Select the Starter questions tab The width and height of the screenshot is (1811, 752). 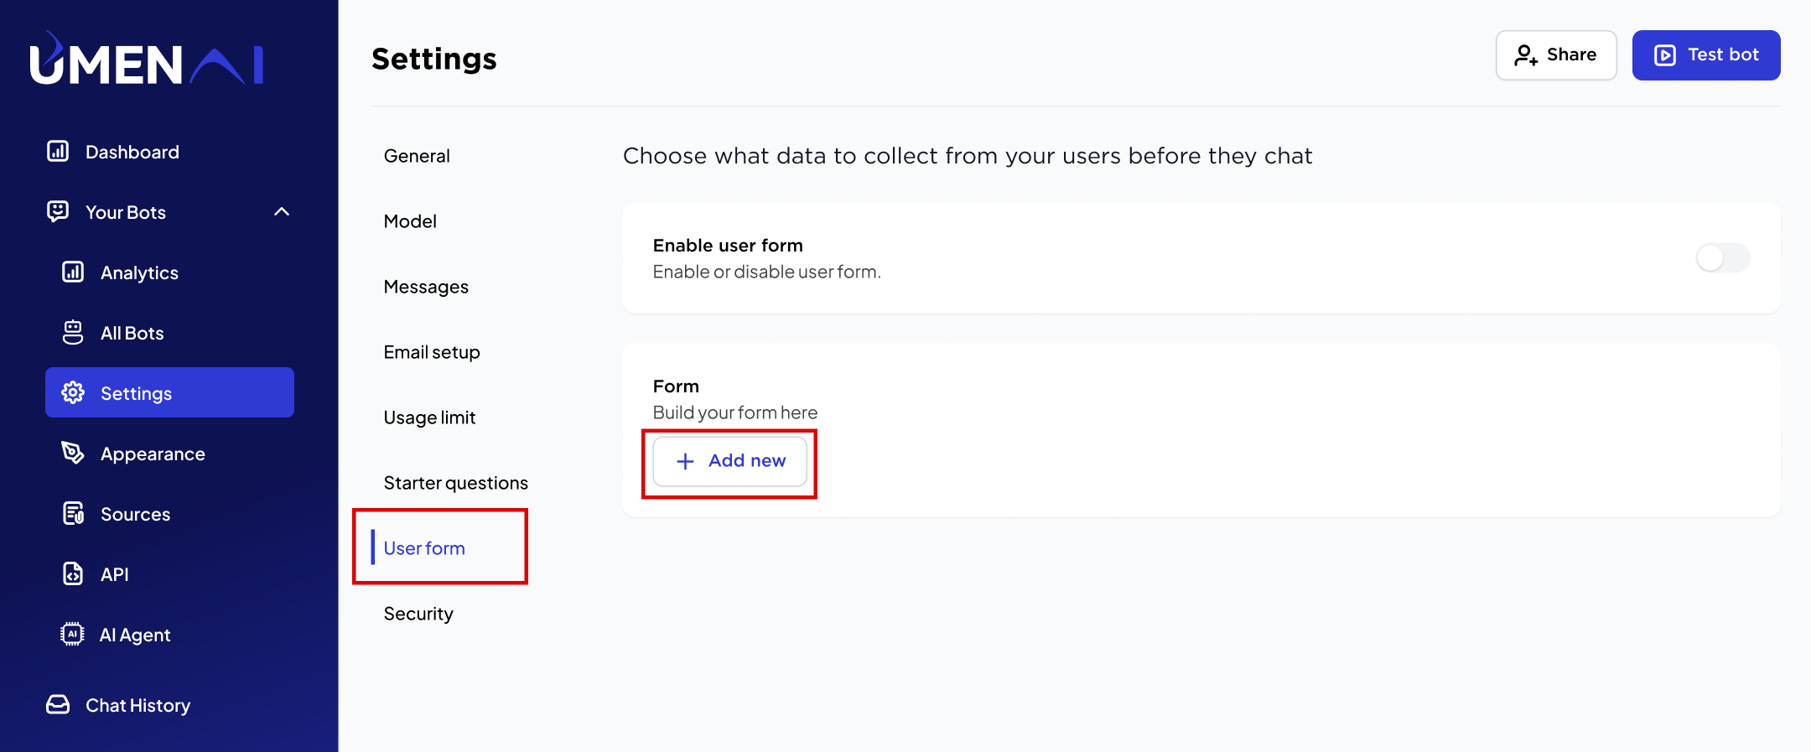pyautogui.click(x=456, y=483)
